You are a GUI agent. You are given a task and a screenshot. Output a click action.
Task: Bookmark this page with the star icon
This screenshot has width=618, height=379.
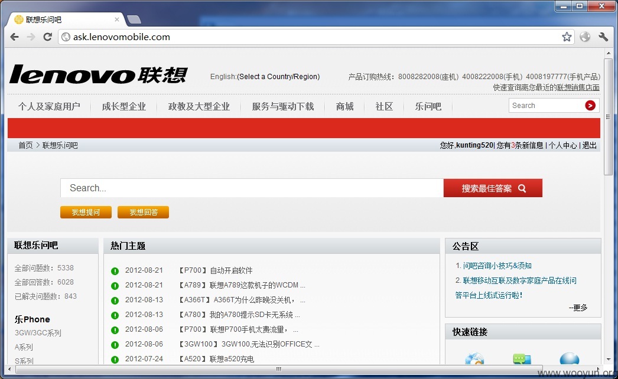(567, 37)
